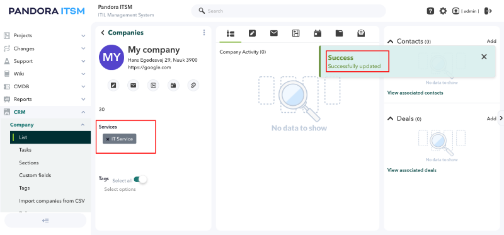Click the Projects sidebar icon
The height and width of the screenshot is (235, 504).
click(7, 36)
